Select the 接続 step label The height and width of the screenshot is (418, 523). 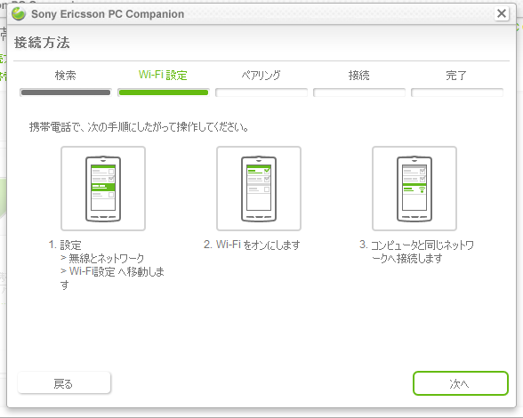point(359,76)
